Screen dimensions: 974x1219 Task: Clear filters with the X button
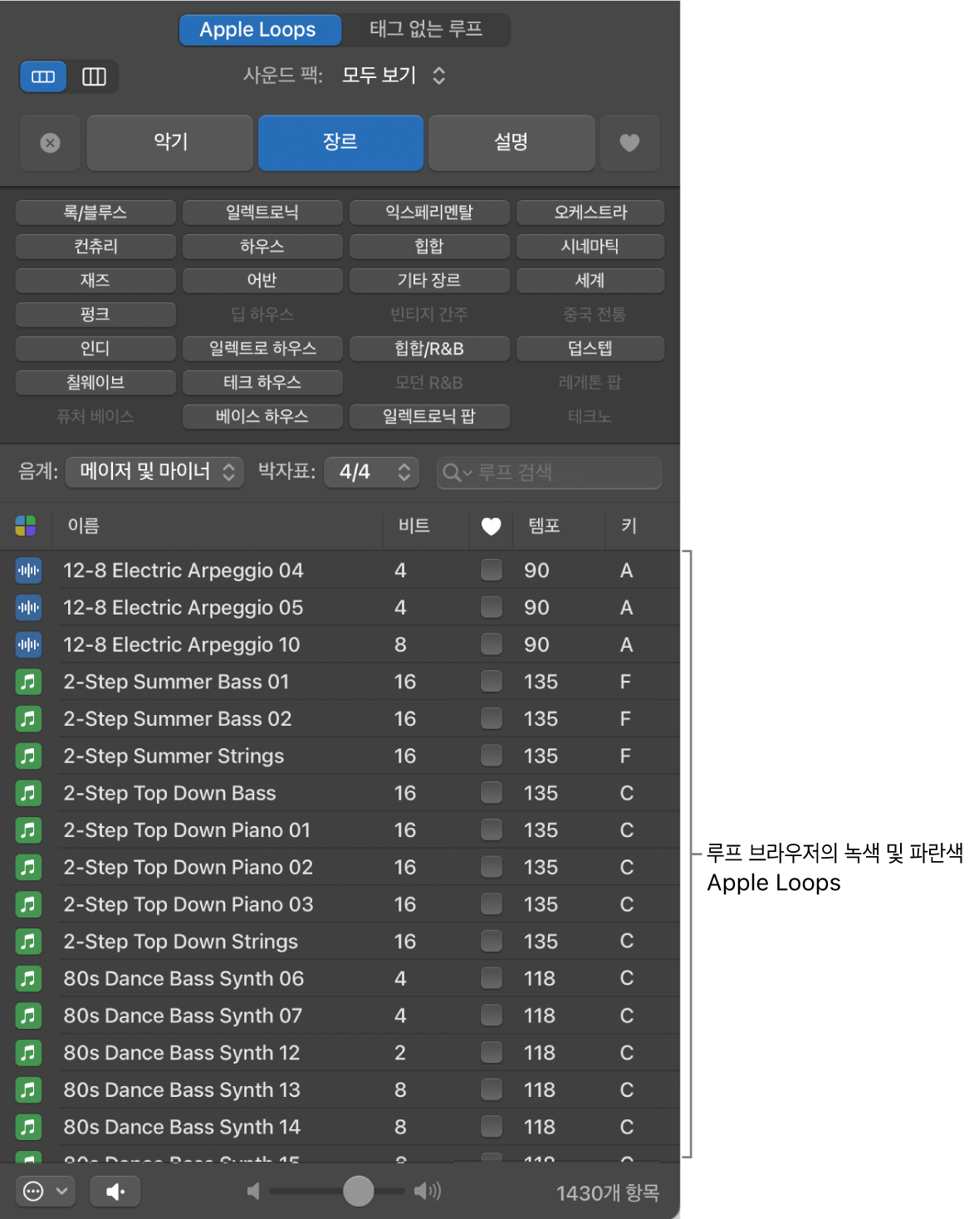(50, 143)
